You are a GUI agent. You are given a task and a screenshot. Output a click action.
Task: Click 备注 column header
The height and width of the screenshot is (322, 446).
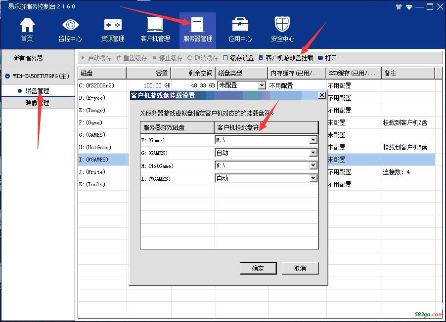click(408, 73)
